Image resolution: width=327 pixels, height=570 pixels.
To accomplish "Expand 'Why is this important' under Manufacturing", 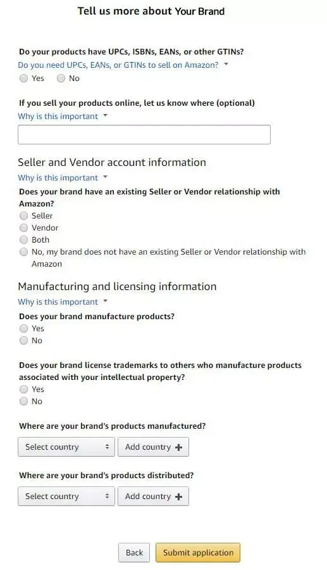I will pos(63,301).
